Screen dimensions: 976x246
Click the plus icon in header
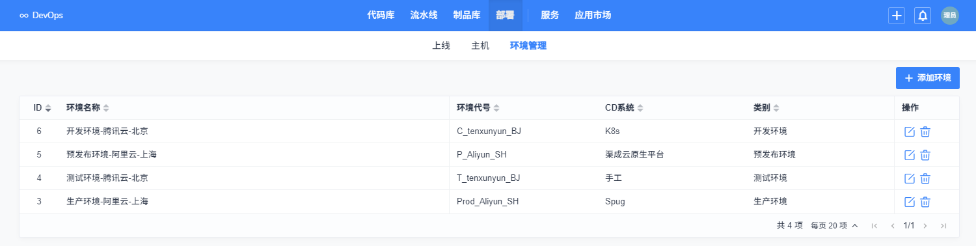pos(897,16)
